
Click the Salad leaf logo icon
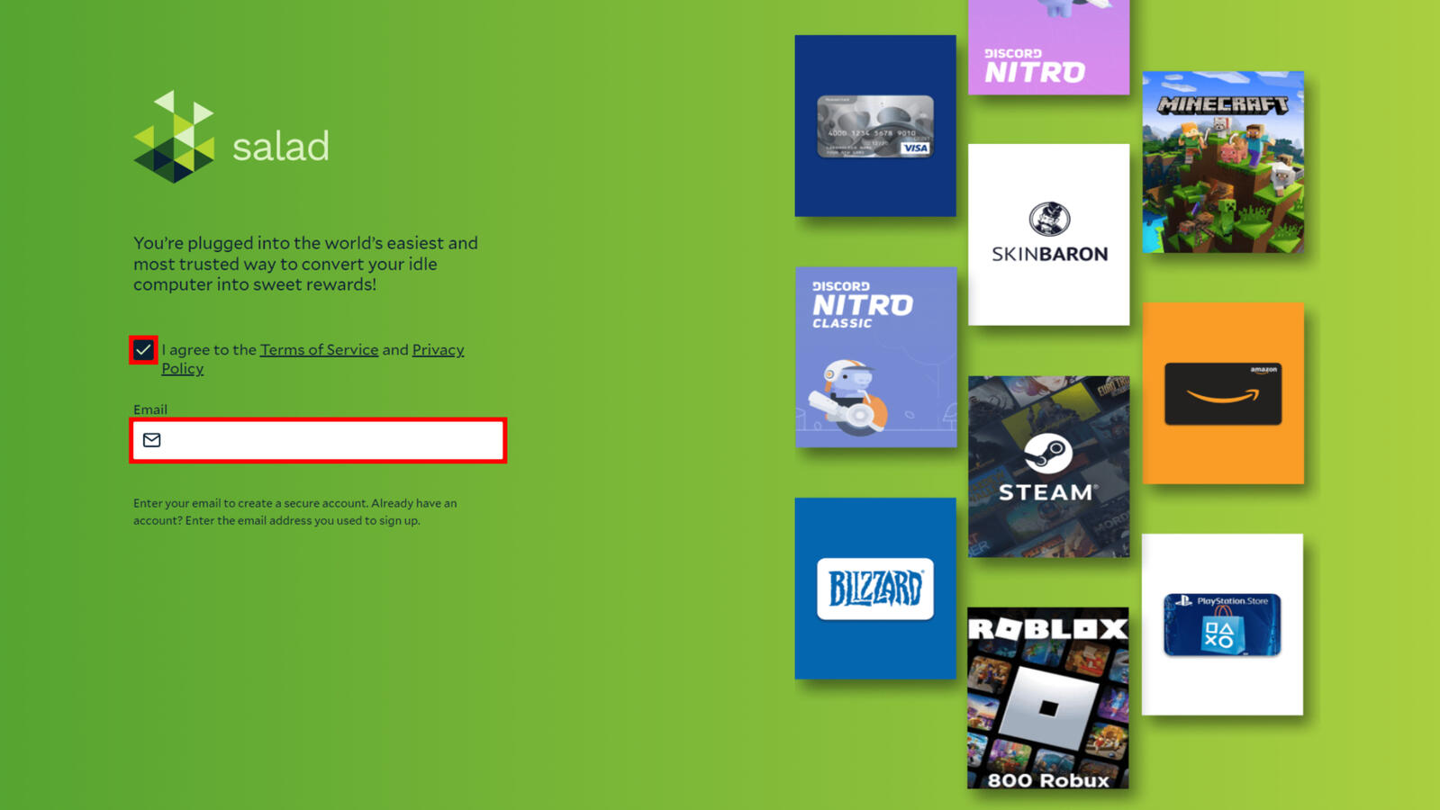[x=174, y=137]
